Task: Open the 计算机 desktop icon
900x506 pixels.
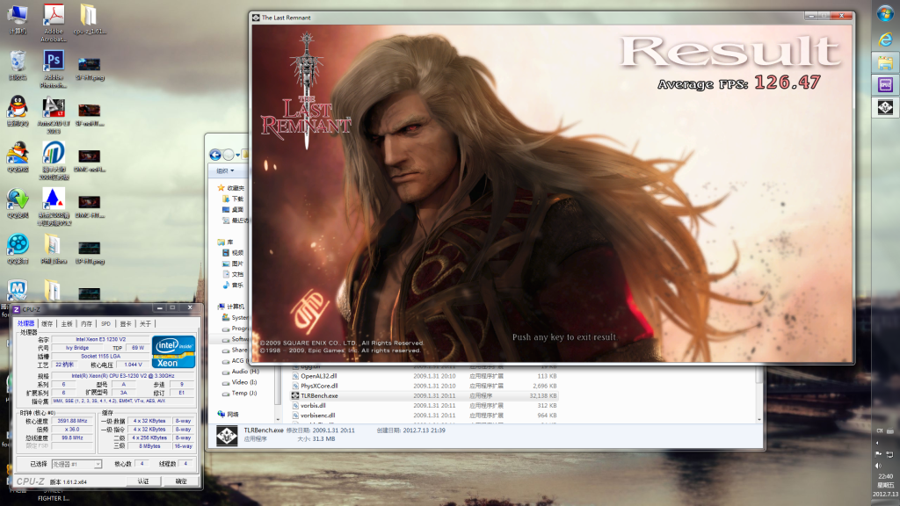Action: 18,16
